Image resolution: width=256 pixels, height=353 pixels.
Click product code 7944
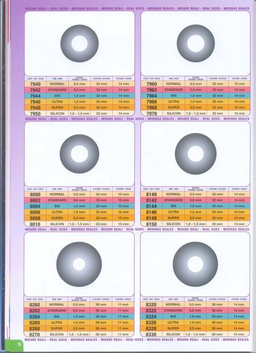coord(35,96)
